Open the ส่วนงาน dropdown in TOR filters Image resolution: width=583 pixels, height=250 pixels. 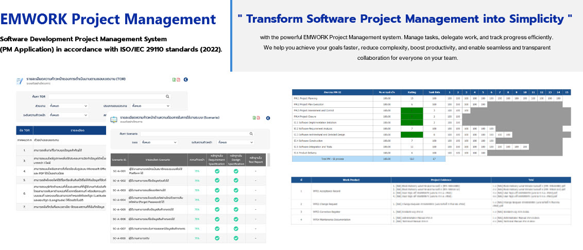pyautogui.click(x=68, y=106)
